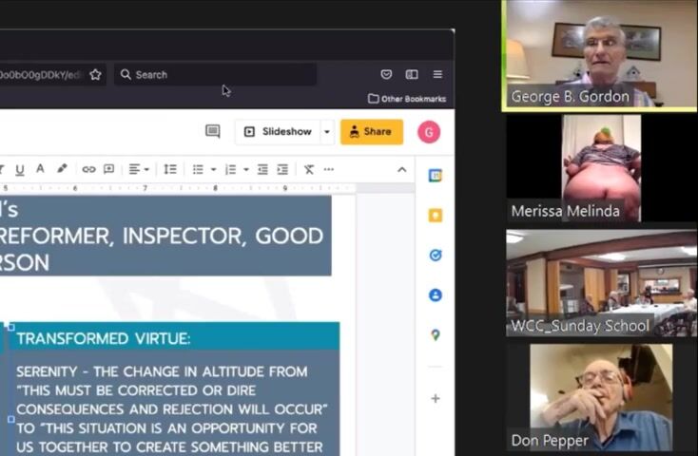Open Google Keep in the side panel
This screenshot has height=456, width=698.
coord(435,216)
